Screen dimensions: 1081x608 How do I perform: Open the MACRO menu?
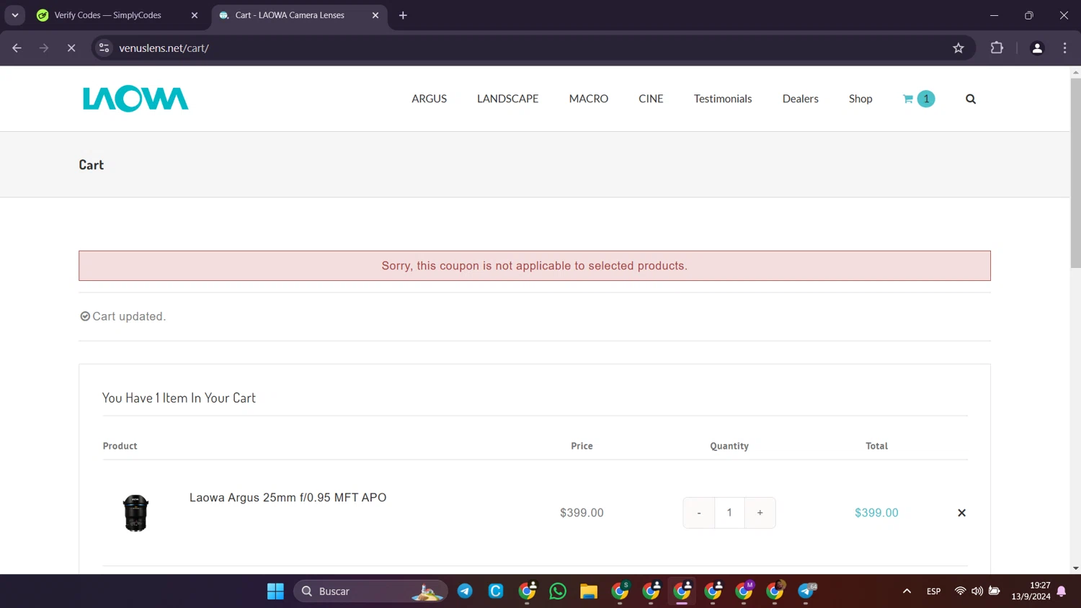pos(588,99)
